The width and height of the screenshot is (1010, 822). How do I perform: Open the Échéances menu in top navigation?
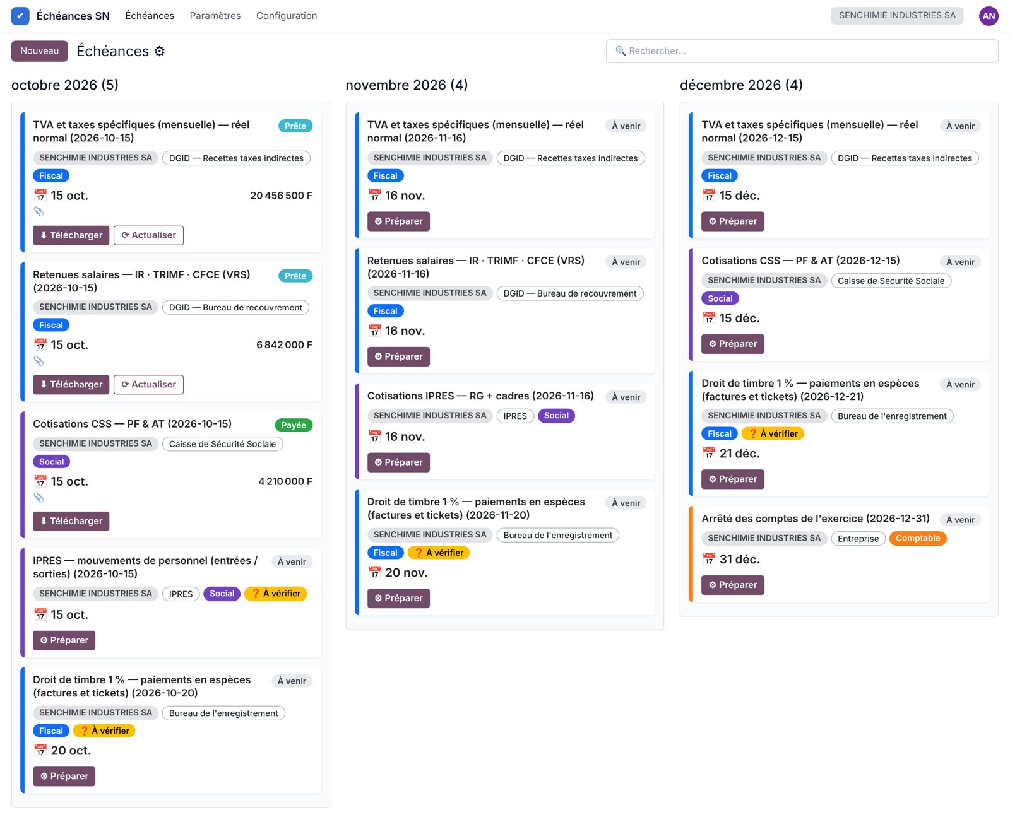tap(150, 16)
